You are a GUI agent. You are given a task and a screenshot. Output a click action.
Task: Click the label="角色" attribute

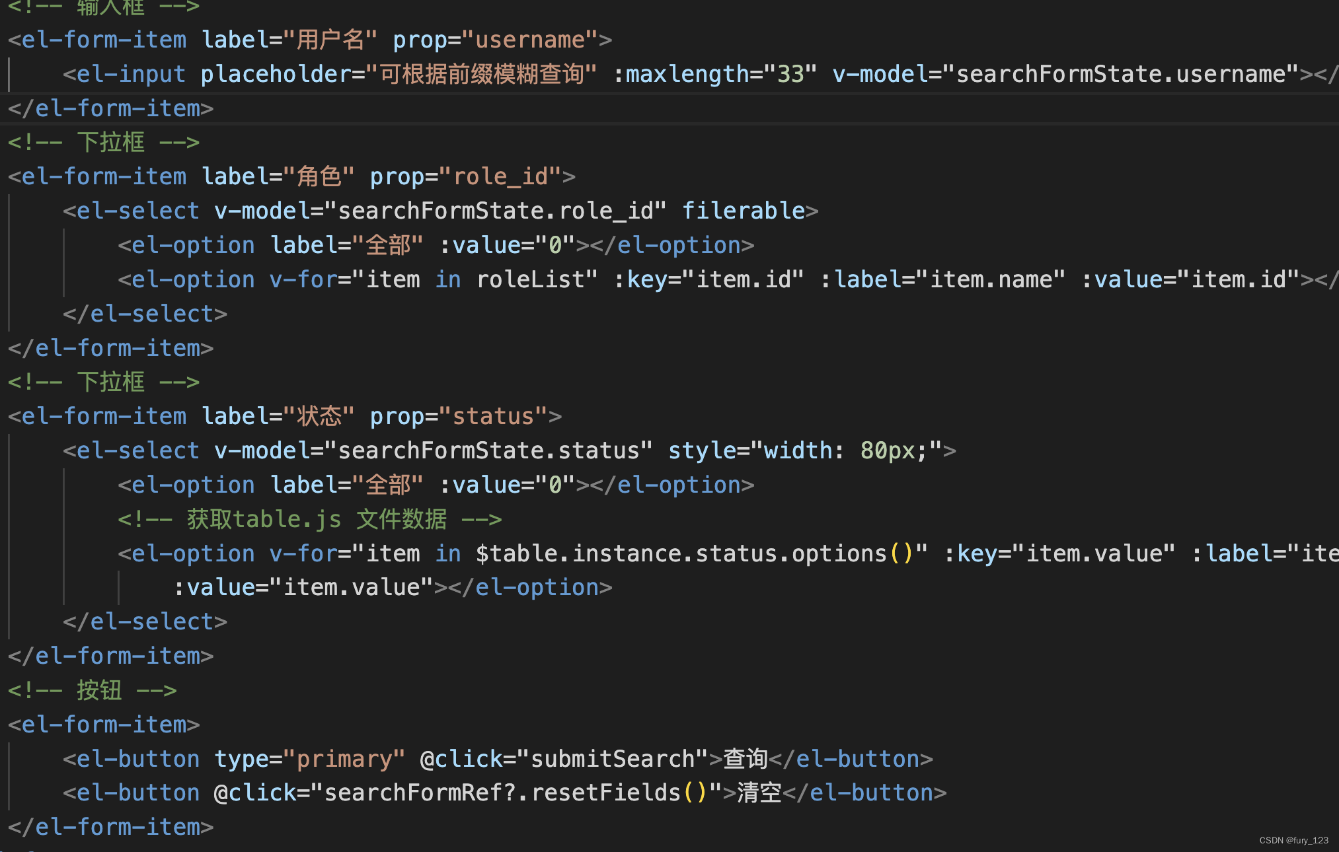tap(278, 177)
